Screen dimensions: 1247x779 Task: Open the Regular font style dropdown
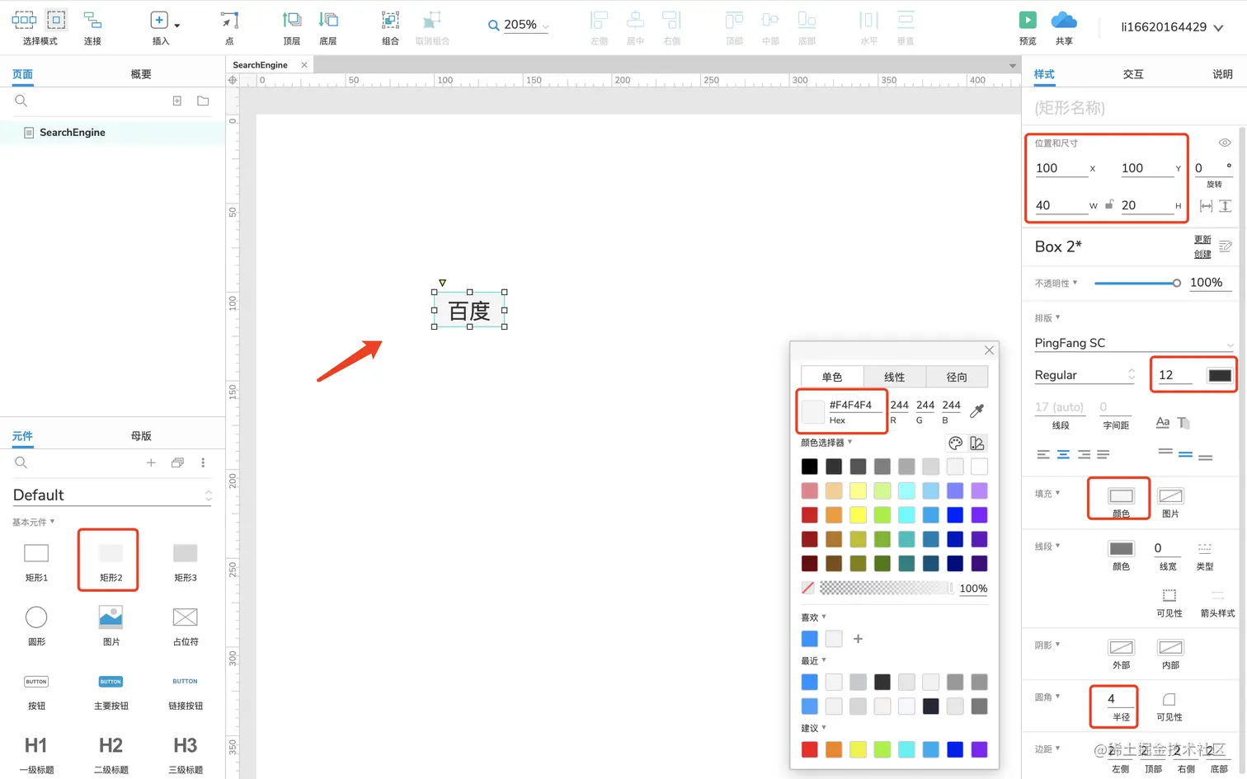(1085, 375)
